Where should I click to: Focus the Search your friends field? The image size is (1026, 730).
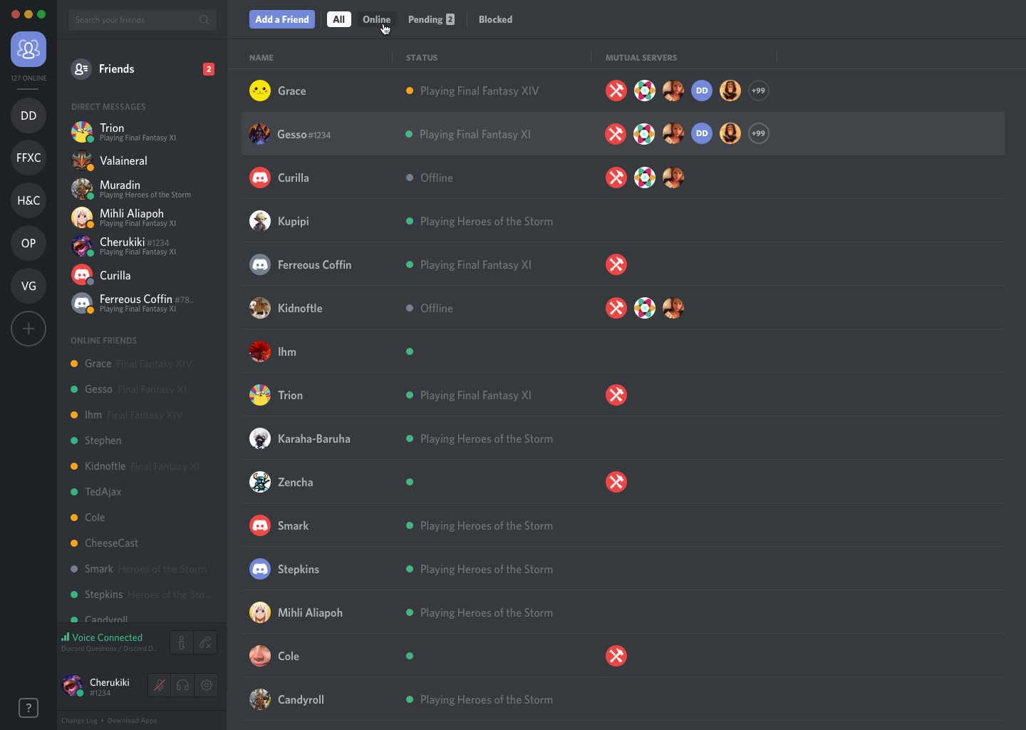click(x=142, y=20)
